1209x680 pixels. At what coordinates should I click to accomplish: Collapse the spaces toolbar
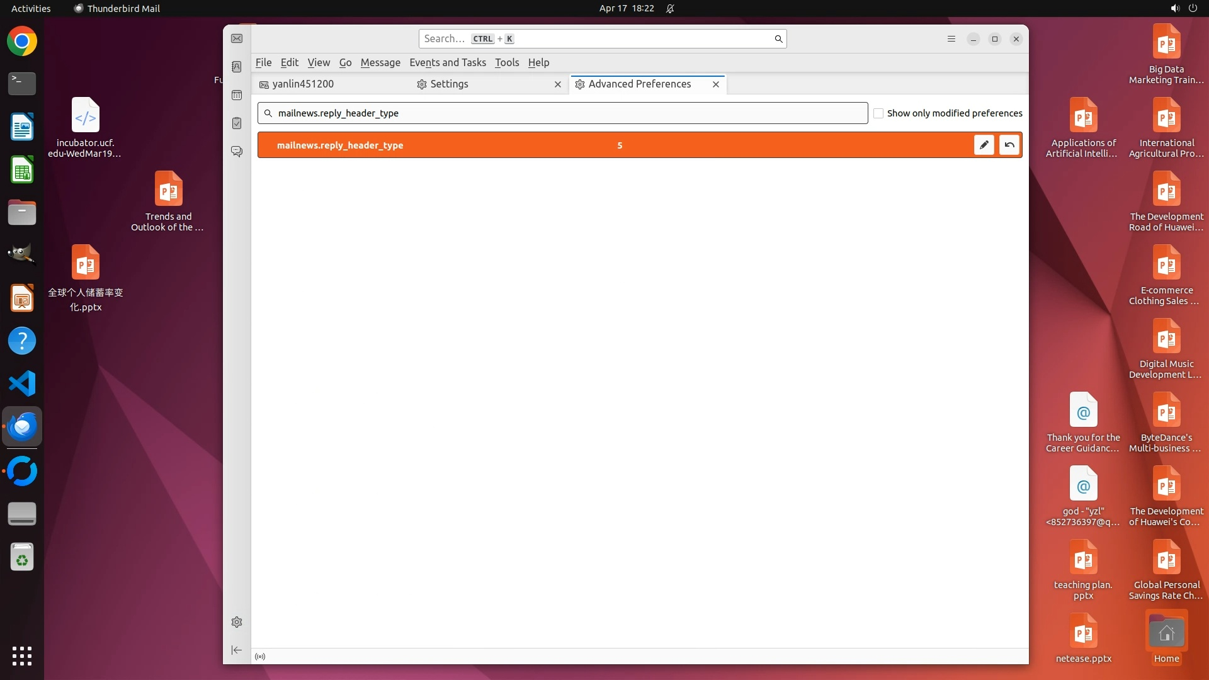(x=237, y=650)
